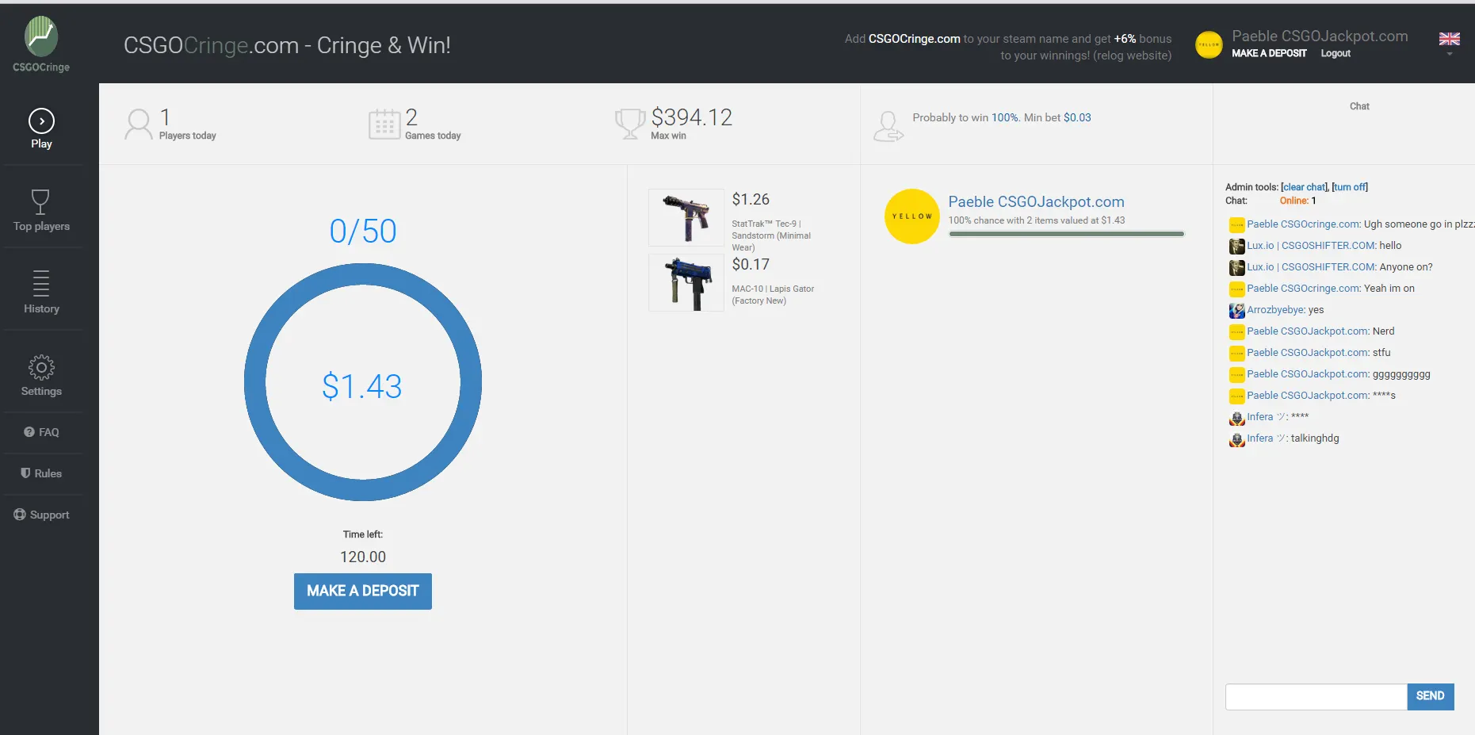Expand the language dropdown arrow under flag

tap(1450, 54)
